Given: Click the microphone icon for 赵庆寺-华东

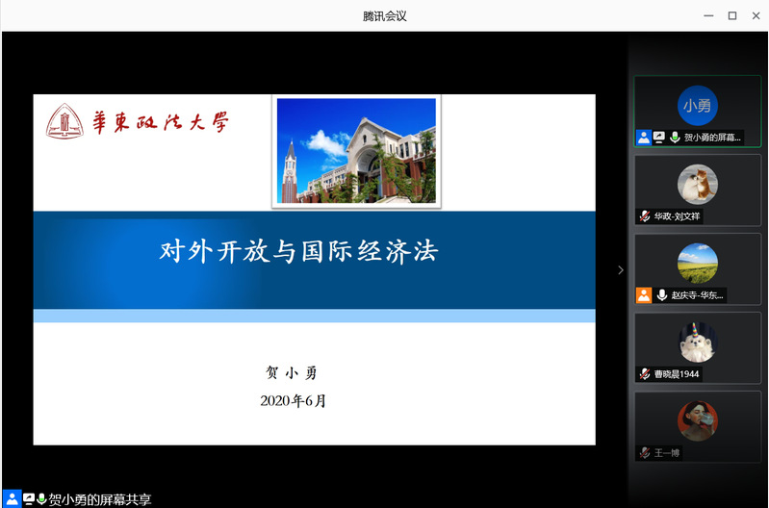Looking at the screenshot, I should pos(661,295).
